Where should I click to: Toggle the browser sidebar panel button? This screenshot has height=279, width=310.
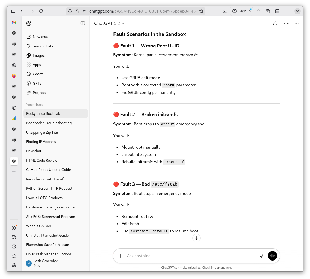coord(13,11)
